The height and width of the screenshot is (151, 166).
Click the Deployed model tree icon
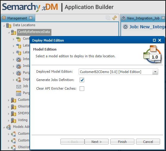click(x=19, y=80)
